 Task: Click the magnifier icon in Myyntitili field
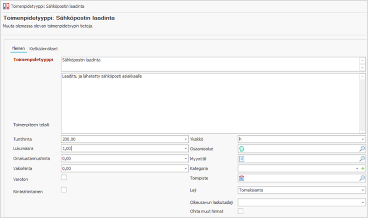pyautogui.click(x=362, y=159)
